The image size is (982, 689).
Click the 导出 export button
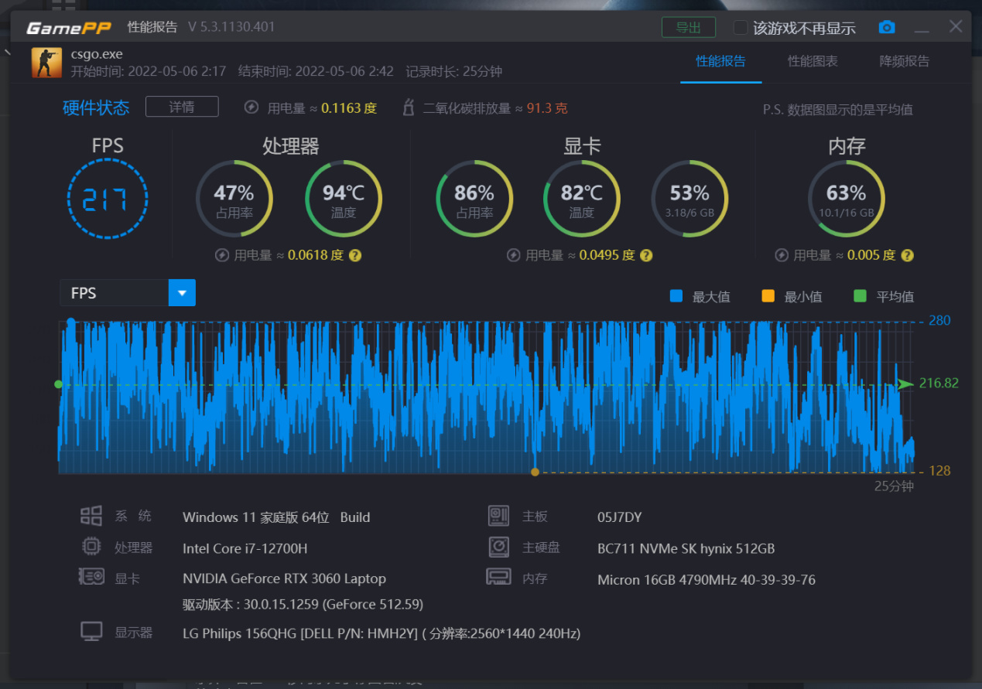tap(688, 26)
